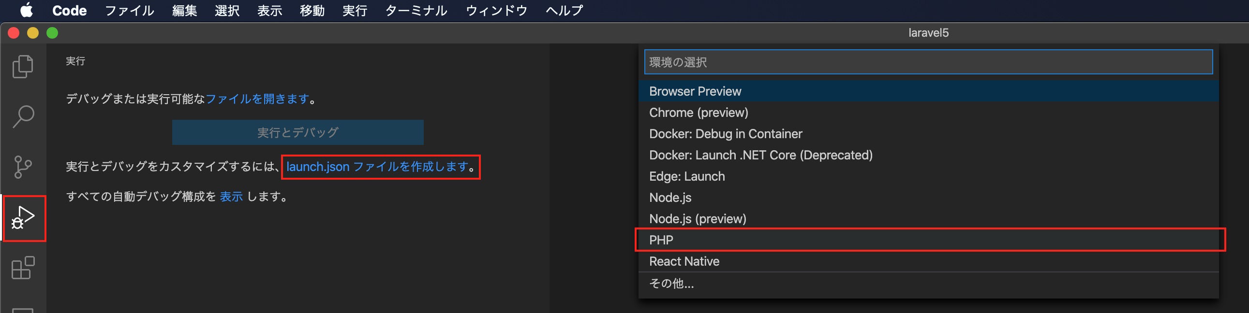1249x313 pixels.
Task: Select PHP environment
Action: 928,240
